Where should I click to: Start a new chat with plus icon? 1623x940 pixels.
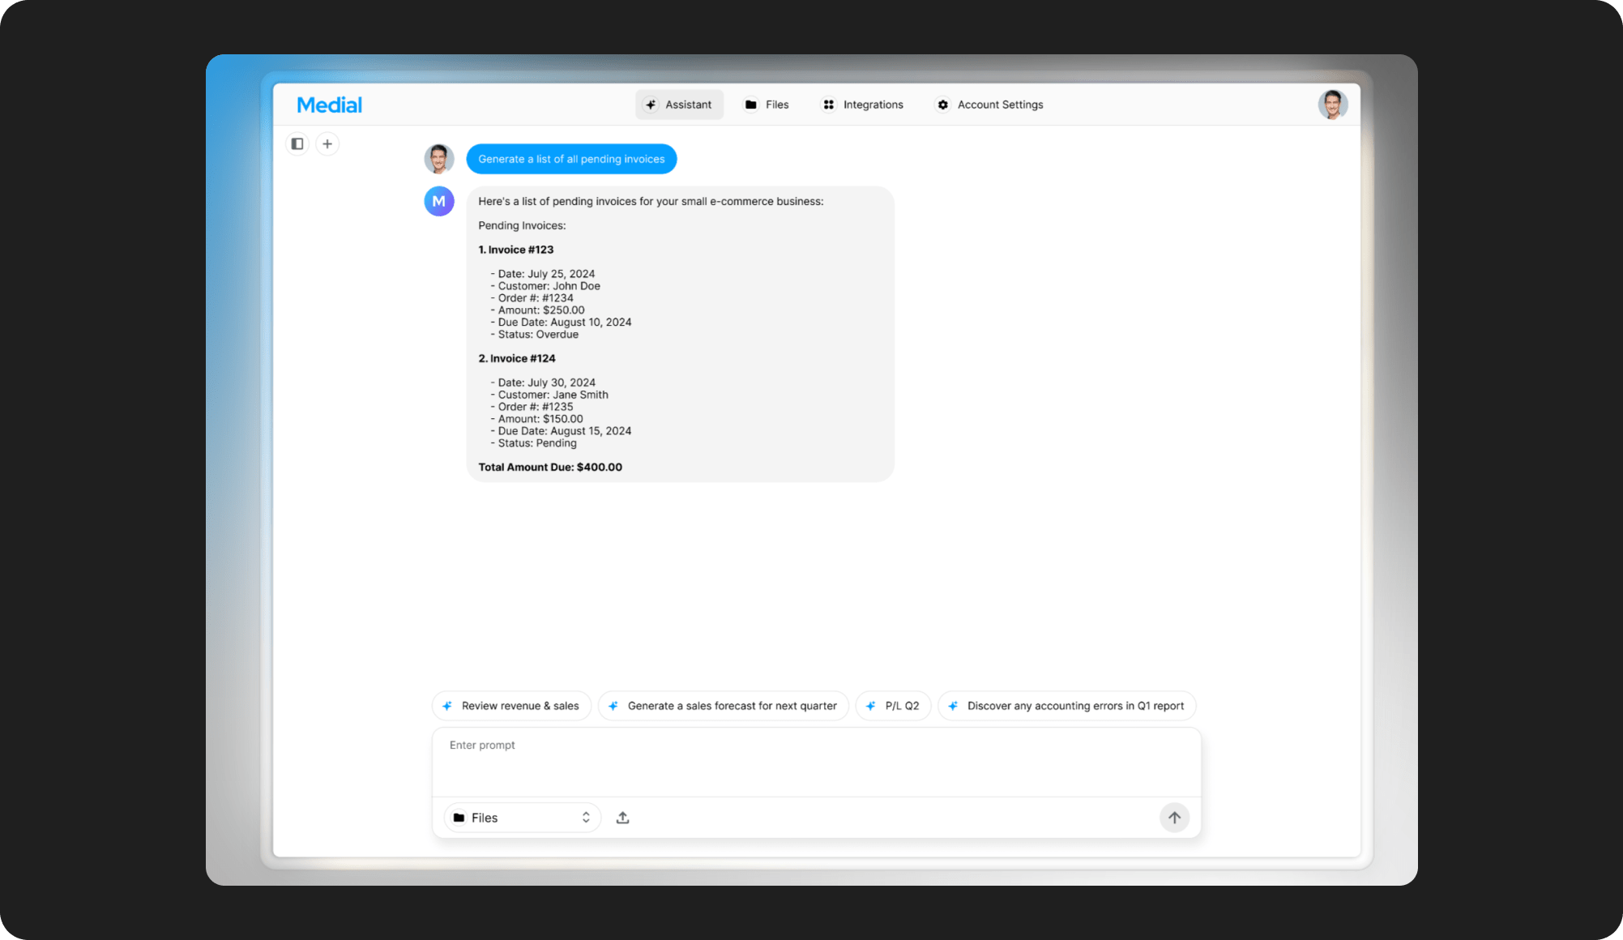(327, 144)
